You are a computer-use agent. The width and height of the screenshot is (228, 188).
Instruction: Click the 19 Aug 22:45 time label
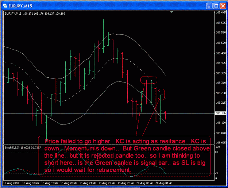107,183
